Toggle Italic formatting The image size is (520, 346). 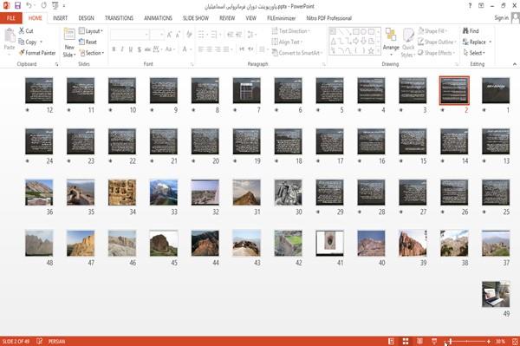click(x=122, y=49)
